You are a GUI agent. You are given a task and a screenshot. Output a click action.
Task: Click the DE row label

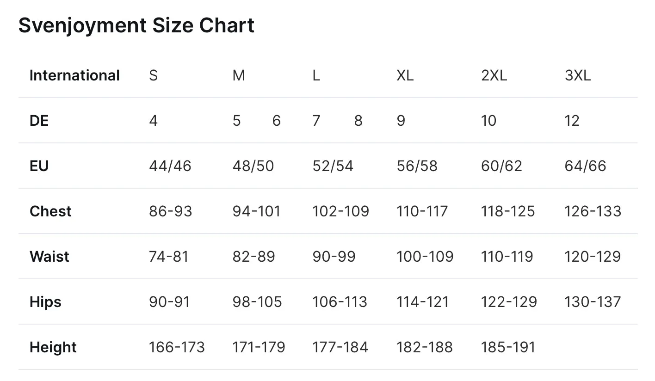pos(39,121)
